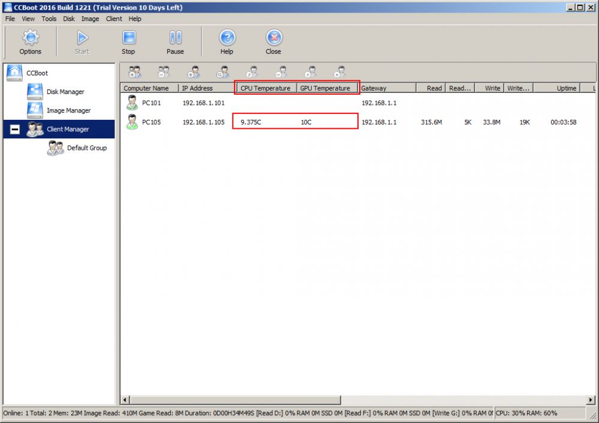
Task: Click the Default Group icon
Action: [x=55, y=148]
